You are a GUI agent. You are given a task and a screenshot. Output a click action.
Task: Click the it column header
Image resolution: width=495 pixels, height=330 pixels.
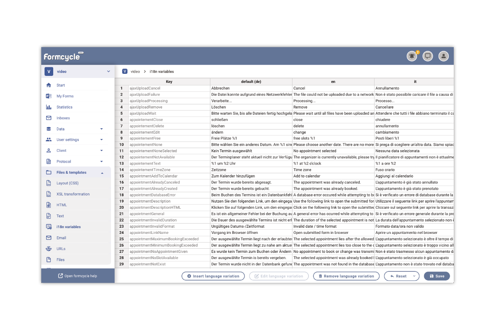[x=414, y=82]
